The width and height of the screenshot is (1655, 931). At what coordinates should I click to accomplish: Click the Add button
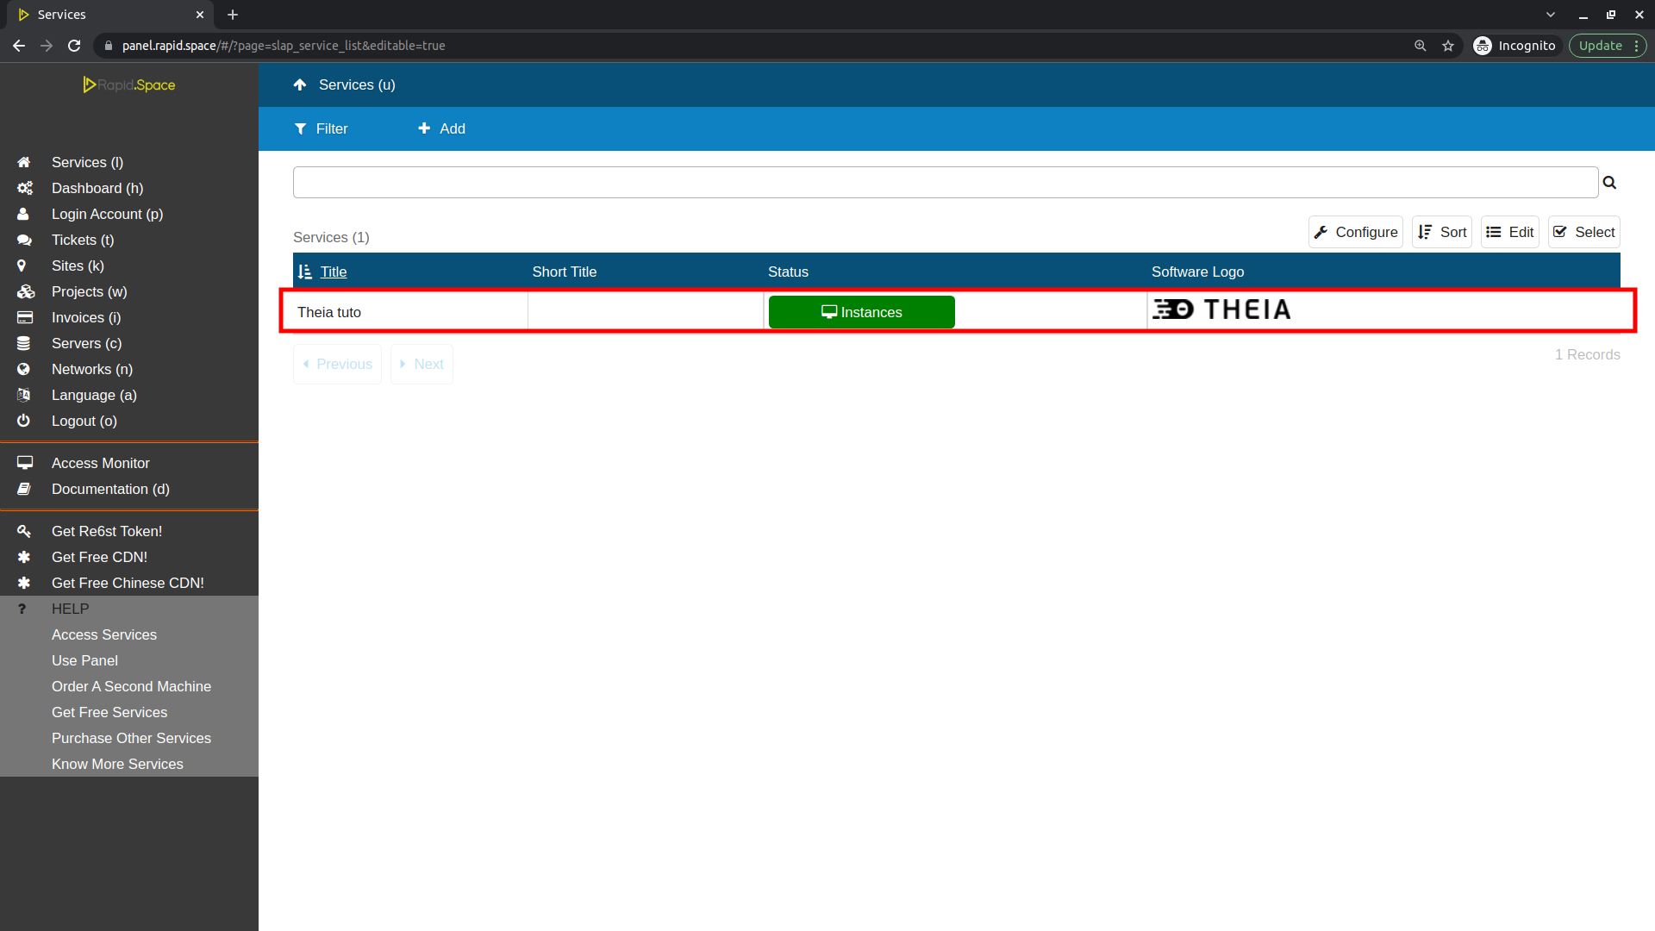click(x=441, y=128)
